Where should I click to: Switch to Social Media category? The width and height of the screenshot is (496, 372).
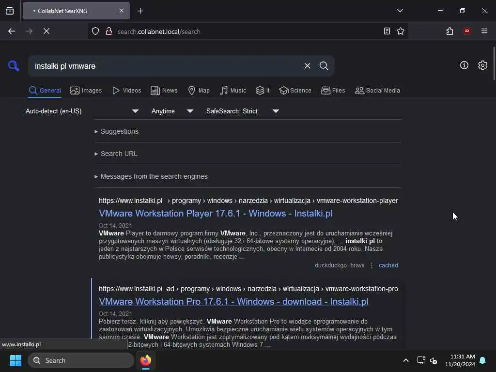377,91
